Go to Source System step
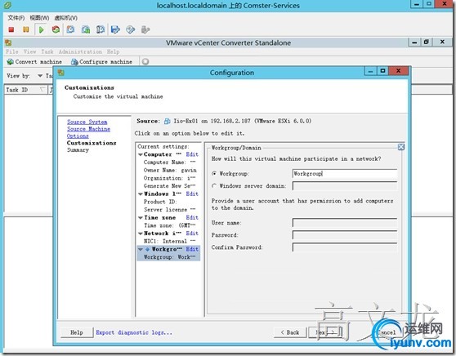Viewport: 456px width, 356px height. pos(87,122)
